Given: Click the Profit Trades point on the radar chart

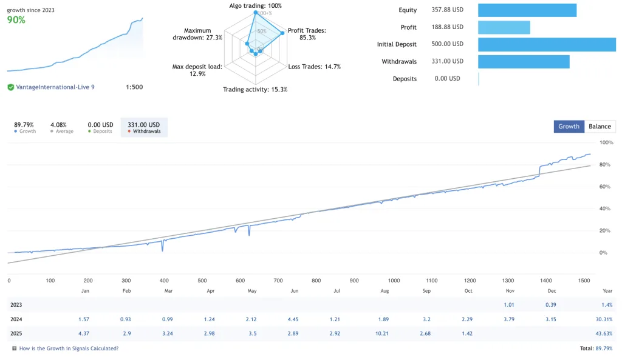Looking at the screenshot, I should click(282, 33).
